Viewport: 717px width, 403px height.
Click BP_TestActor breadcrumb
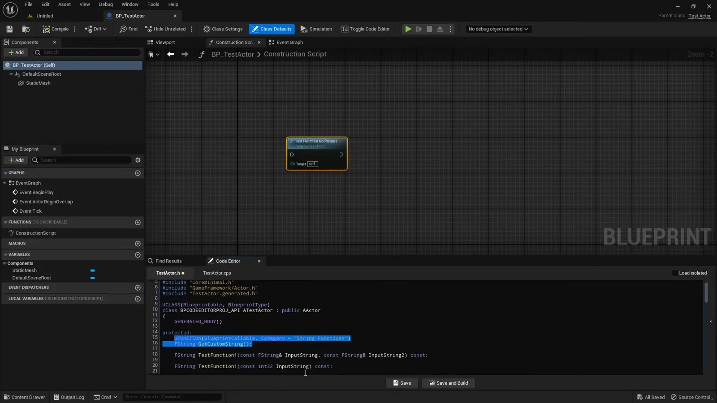tap(233, 54)
